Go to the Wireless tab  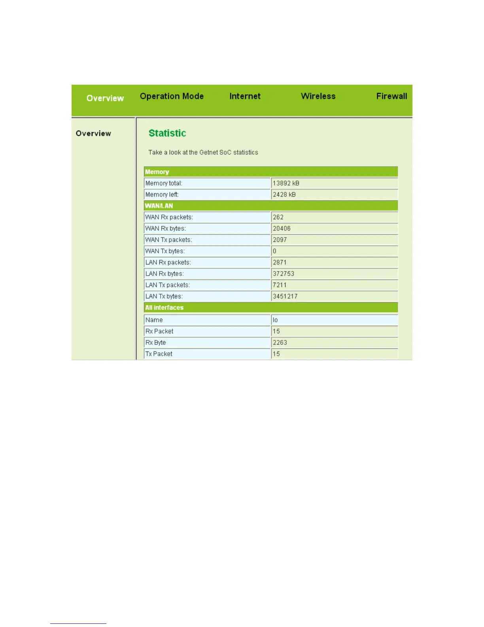tap(318, 96)
